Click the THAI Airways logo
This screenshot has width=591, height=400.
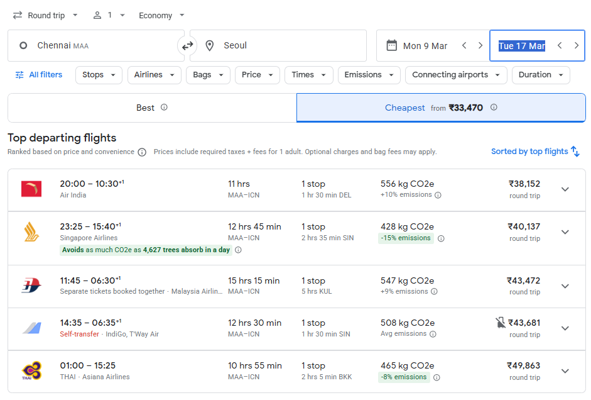point(30,371)
